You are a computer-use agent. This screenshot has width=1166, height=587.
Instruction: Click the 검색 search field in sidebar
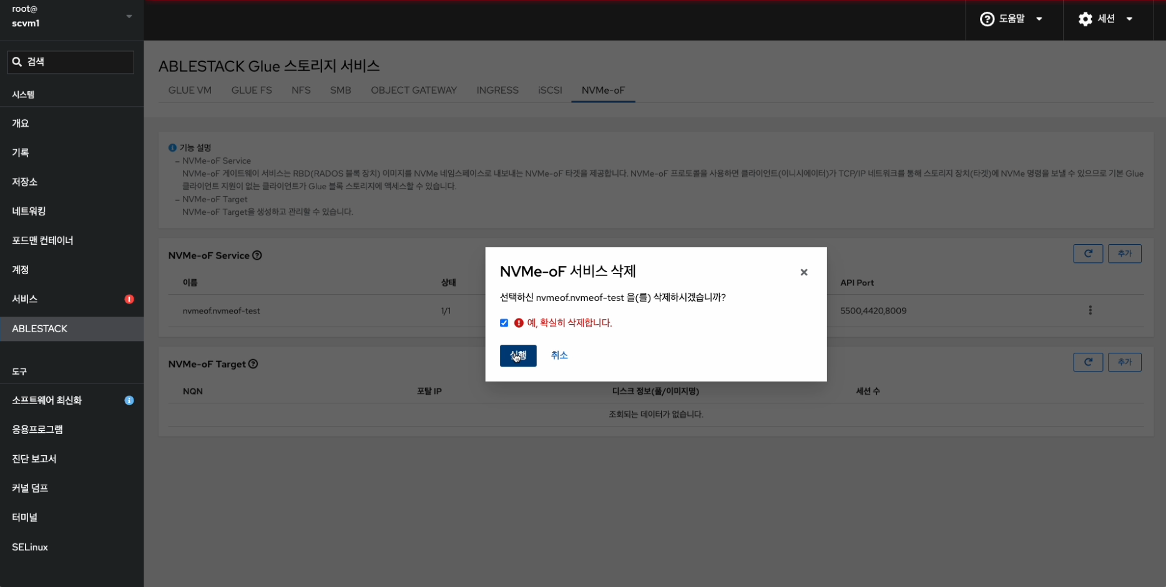click(x=71, y=62)
